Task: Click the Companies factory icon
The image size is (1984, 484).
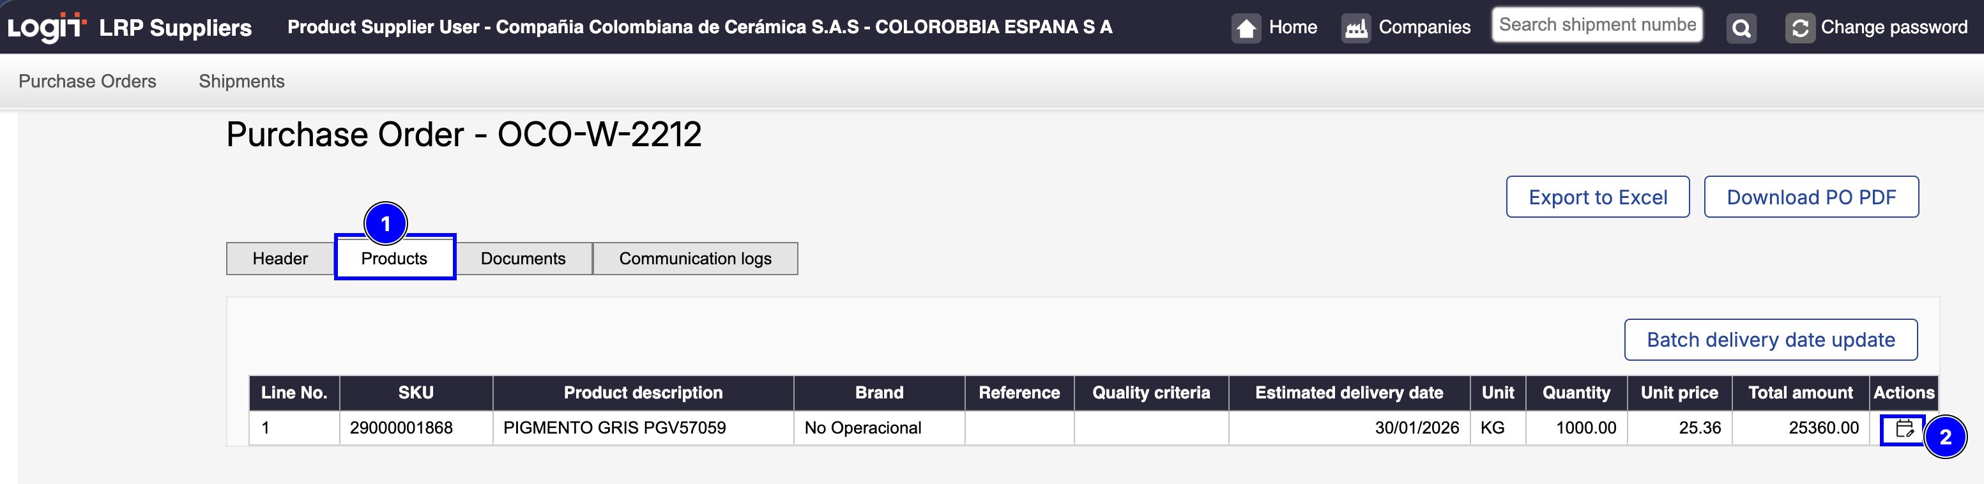Action: point(1355,29)
